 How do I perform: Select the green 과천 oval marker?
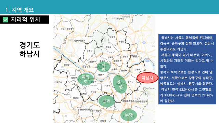tap(106, 101)
